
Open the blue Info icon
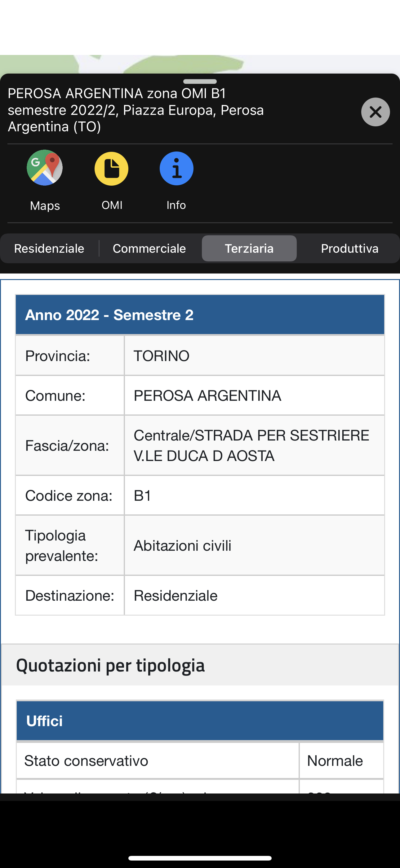tap(176, 168)
